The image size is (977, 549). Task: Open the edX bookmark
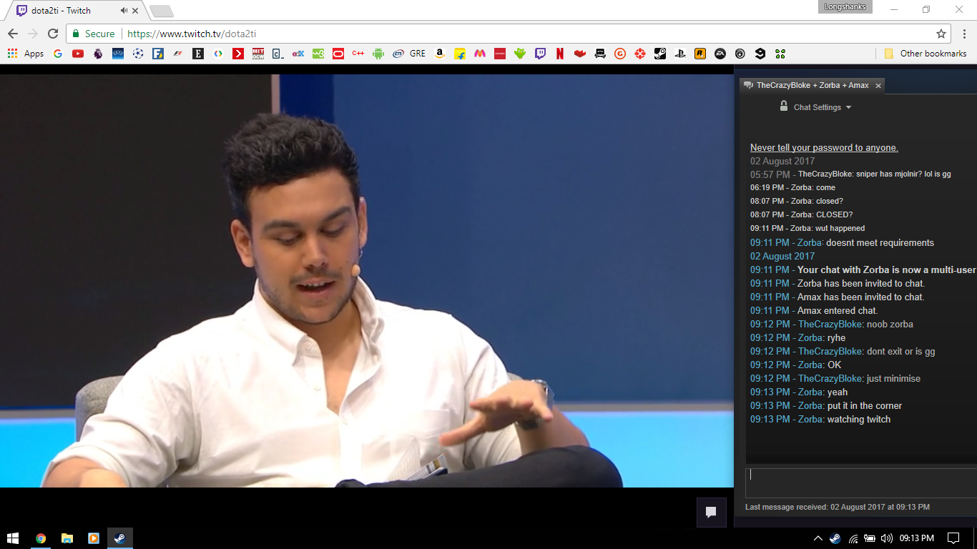pos(298,54)
